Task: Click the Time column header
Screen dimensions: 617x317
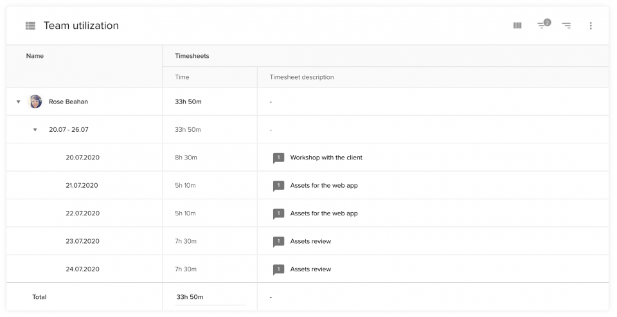Action: click(182, 77)
